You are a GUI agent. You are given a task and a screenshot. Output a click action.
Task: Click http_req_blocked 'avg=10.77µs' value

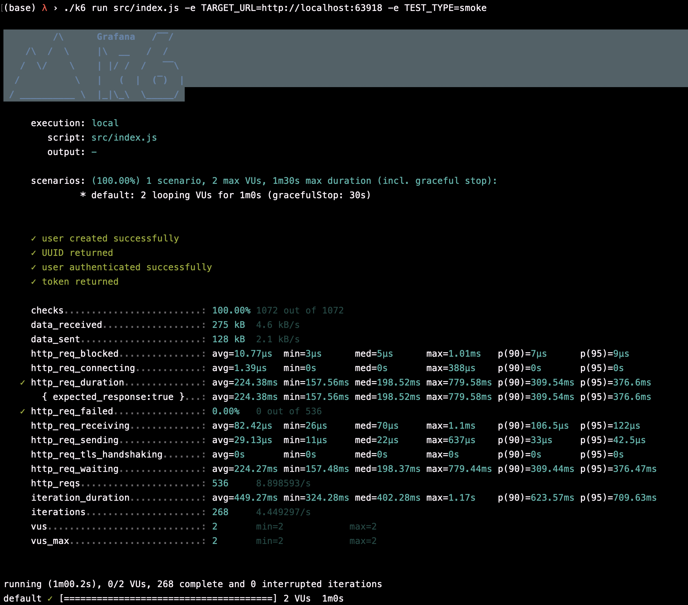tap(242, 354)
